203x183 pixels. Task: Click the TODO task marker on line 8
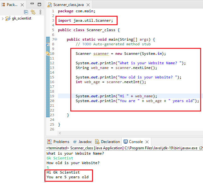[48, 44]
